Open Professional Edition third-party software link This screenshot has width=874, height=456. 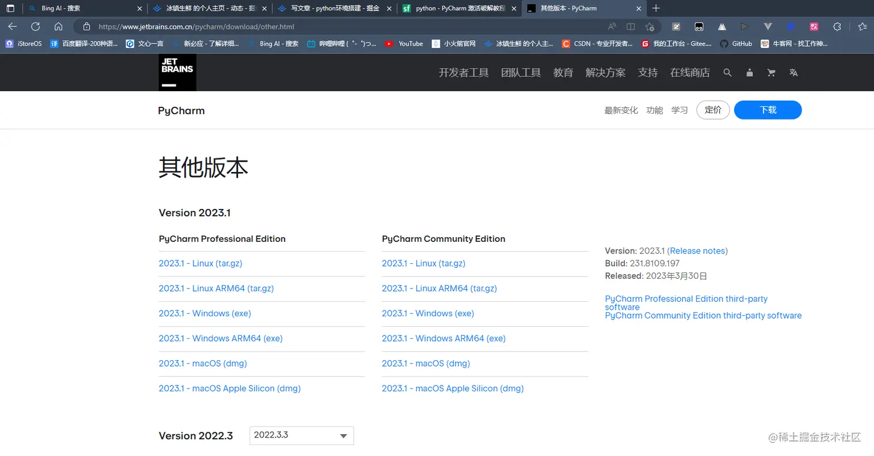(686, 303)
